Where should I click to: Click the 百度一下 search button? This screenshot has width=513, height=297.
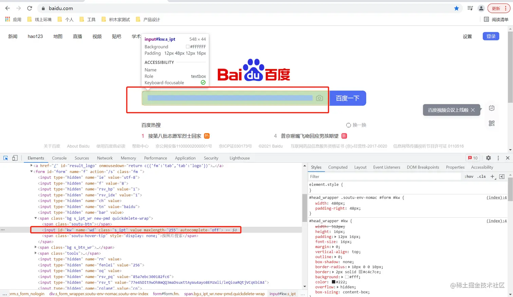(347, 98)
